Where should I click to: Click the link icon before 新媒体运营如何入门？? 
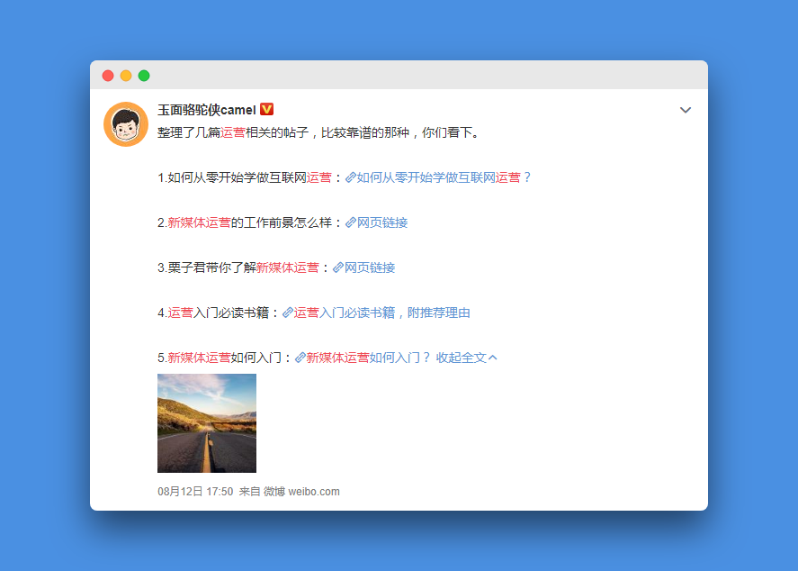(300, 358)
